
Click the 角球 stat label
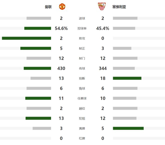[82, 88]
